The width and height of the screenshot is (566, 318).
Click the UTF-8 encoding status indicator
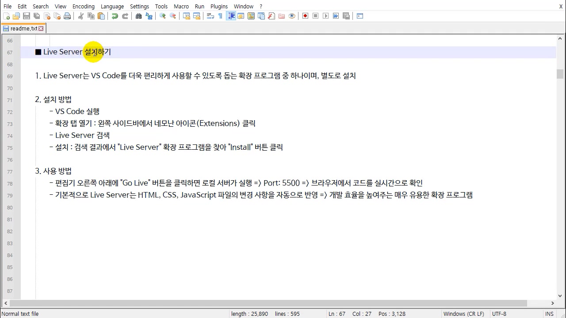click(x=499, y=314)
